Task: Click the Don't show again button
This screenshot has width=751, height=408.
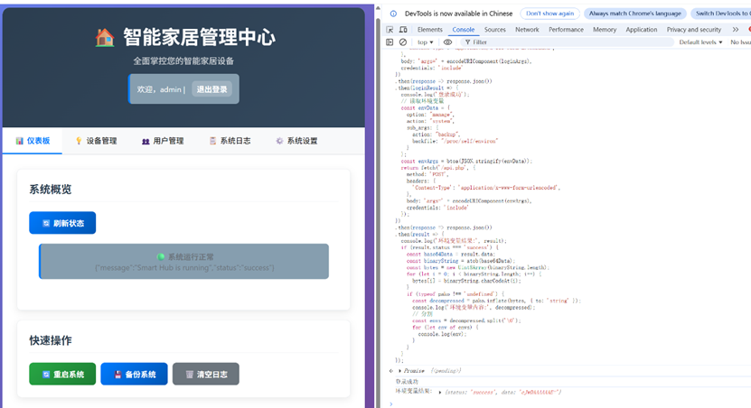Action: (549, 14)
